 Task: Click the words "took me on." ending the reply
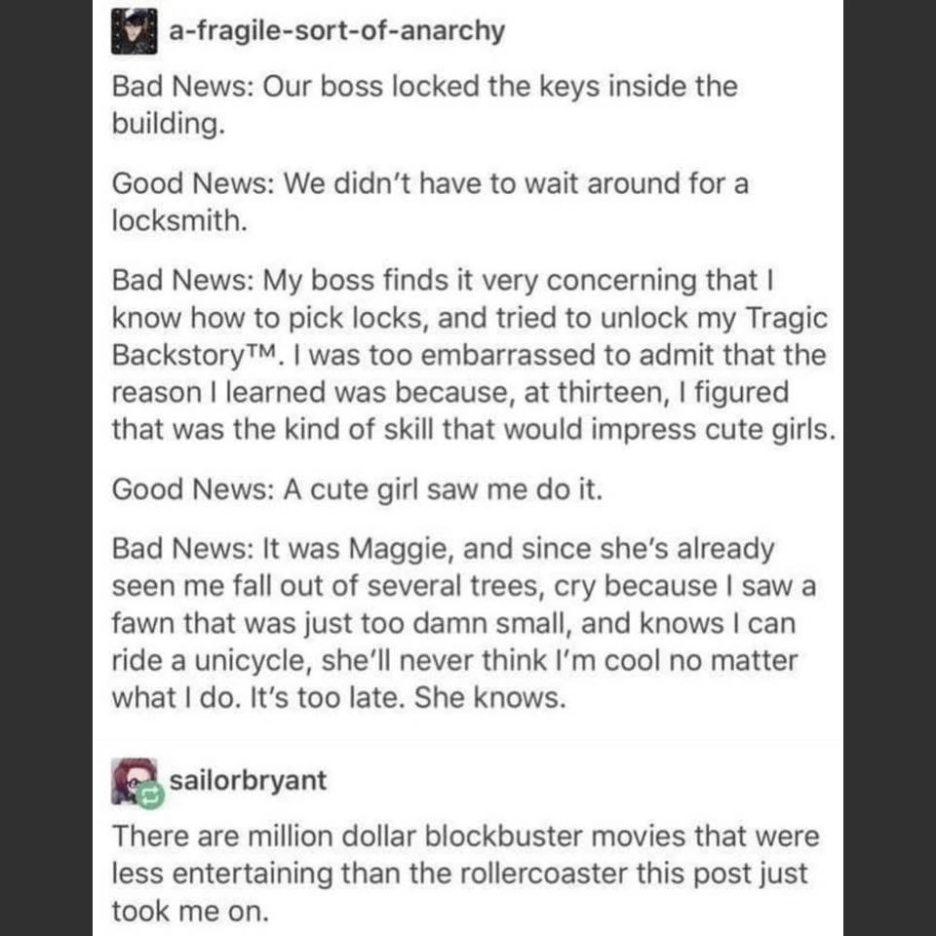(188, 911)
